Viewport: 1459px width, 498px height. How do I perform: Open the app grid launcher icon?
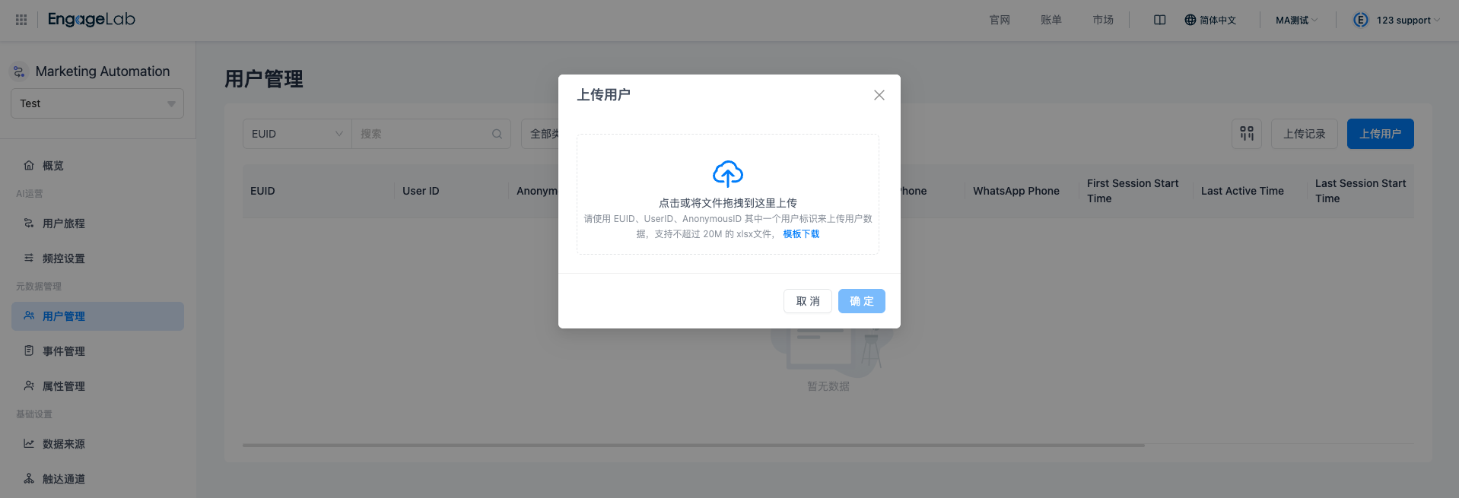point(21,20)
